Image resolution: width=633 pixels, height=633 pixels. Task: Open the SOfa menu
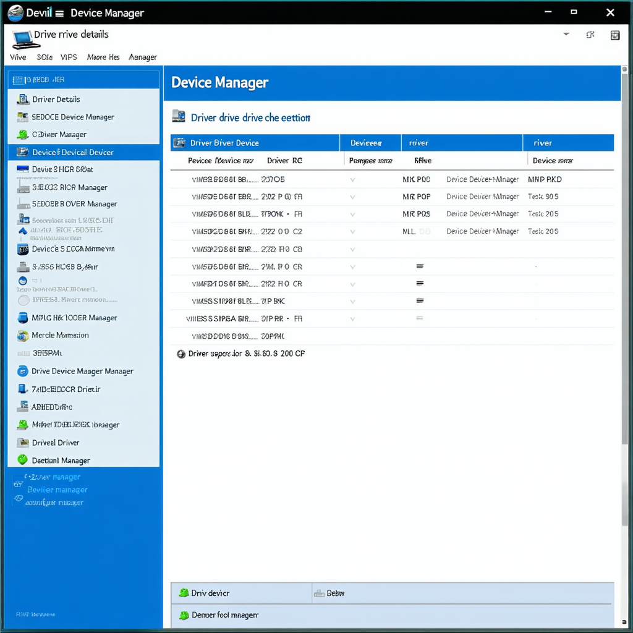click(x=45, y=57)
